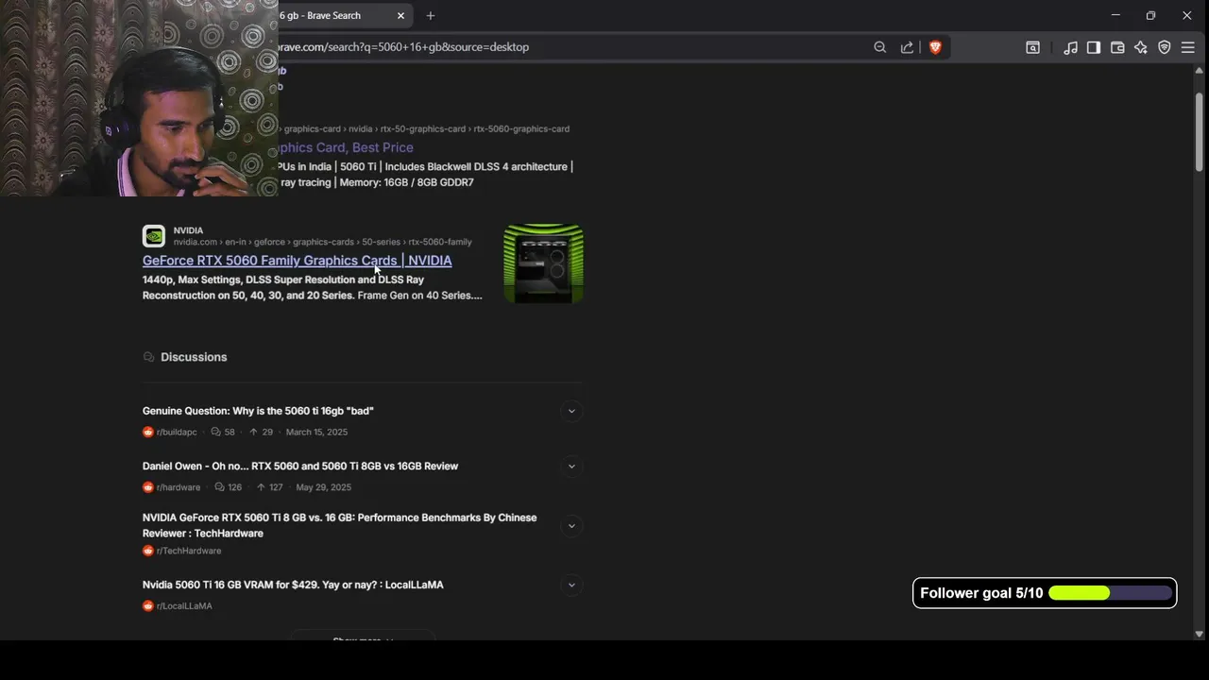Image resolution: width=1209 pixels, height=680 pixels.
Task: Click the Reddit icon beside r/LocalLLaMA
Action: point(148,606)
